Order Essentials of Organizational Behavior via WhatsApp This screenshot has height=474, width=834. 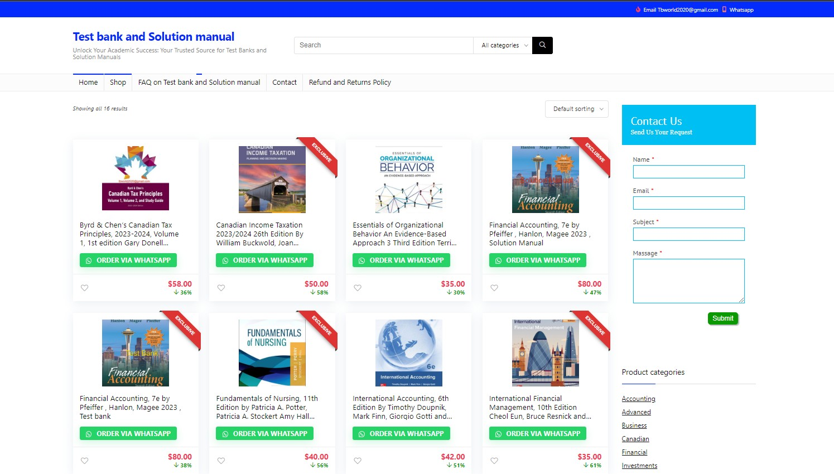[401, 260]
